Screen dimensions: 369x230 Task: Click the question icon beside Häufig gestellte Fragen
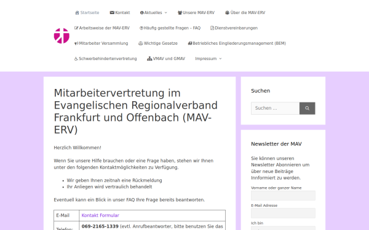pos(141,28)
